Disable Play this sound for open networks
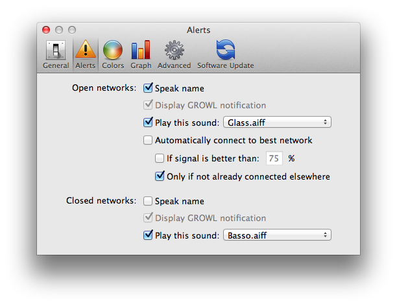Screen dimensions: 397x306 pyautogui.click(x=148, y=123)
